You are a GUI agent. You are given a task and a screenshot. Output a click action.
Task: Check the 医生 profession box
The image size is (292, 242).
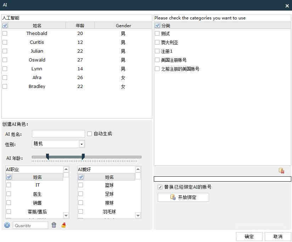click(9, 194)
